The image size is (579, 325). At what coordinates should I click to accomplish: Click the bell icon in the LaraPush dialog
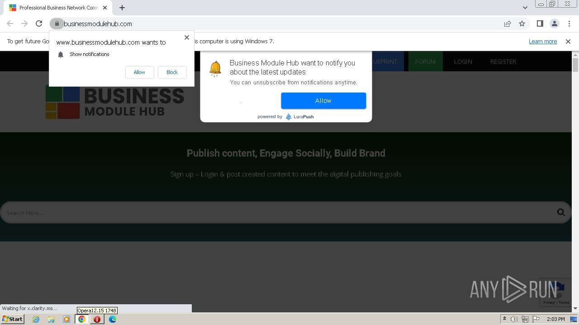coord(215,69)
